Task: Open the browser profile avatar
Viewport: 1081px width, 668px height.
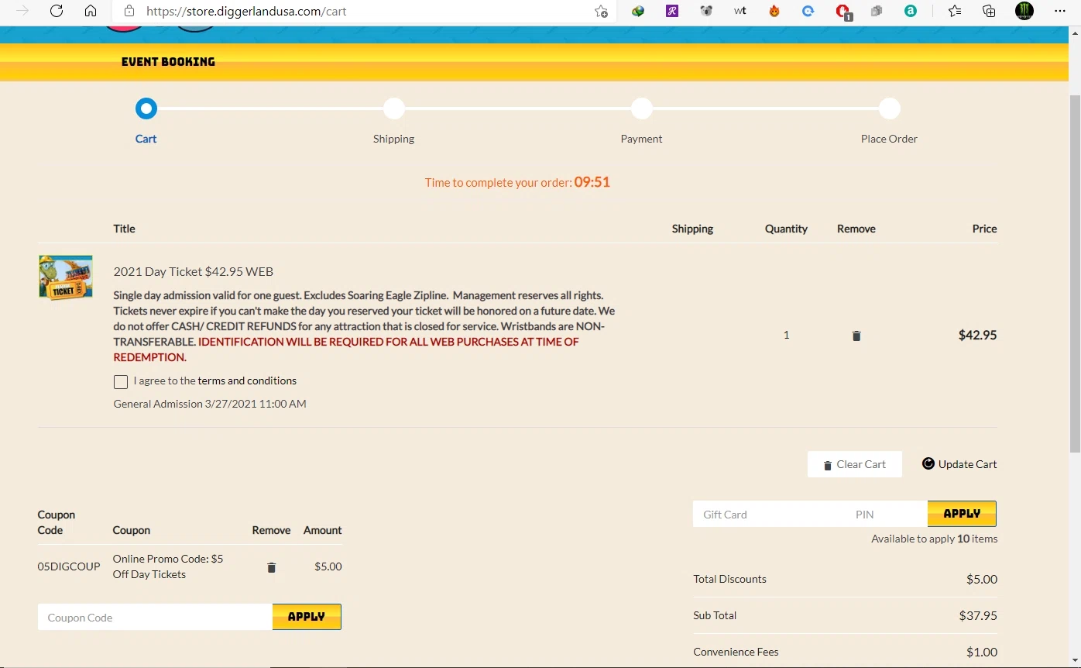Action: click(x=1024, y=11)
